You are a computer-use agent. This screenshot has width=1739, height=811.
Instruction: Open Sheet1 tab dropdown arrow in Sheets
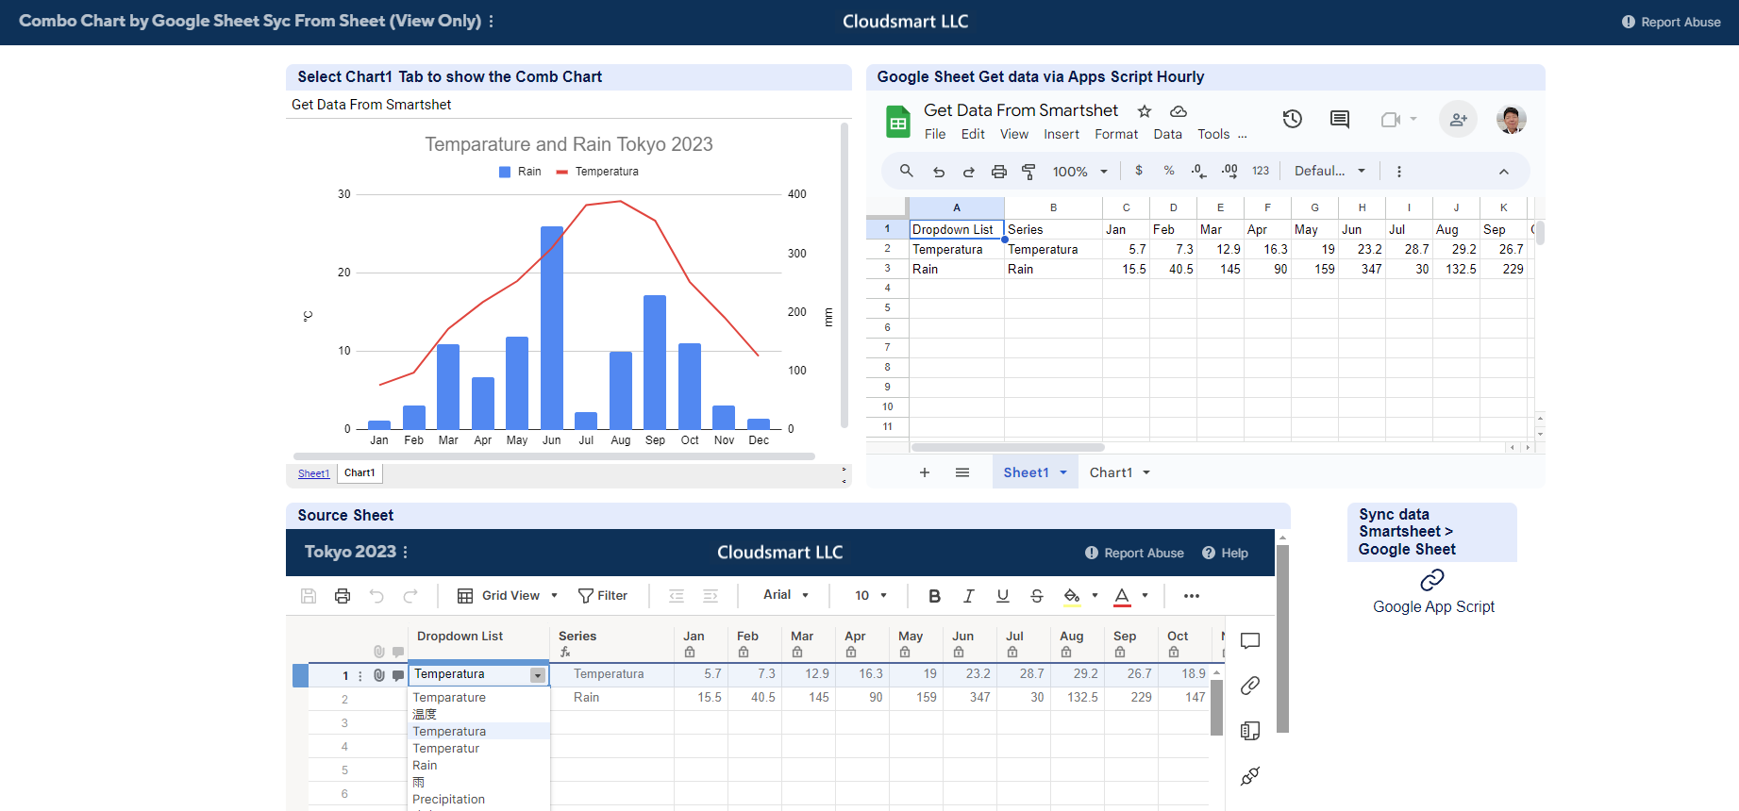point(1063,472)
